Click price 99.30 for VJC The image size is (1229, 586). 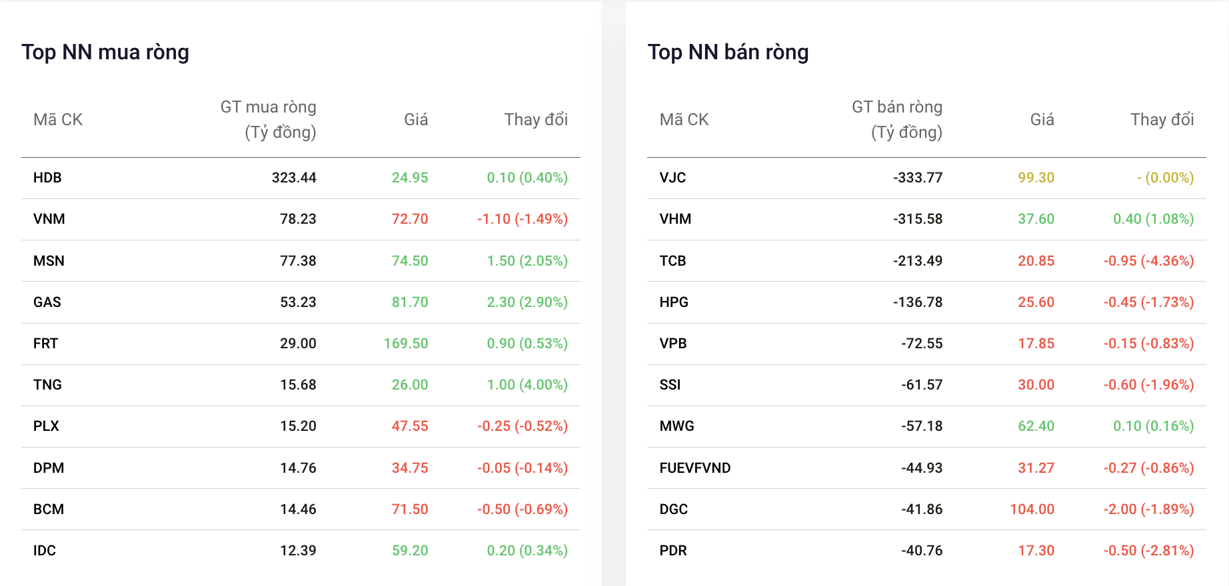click(1036, 178)
